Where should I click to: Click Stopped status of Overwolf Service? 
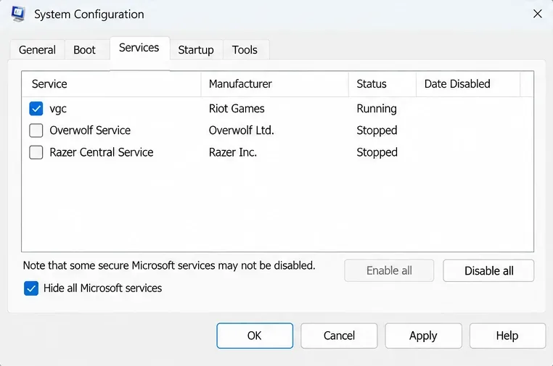click(x=377, y=130)
